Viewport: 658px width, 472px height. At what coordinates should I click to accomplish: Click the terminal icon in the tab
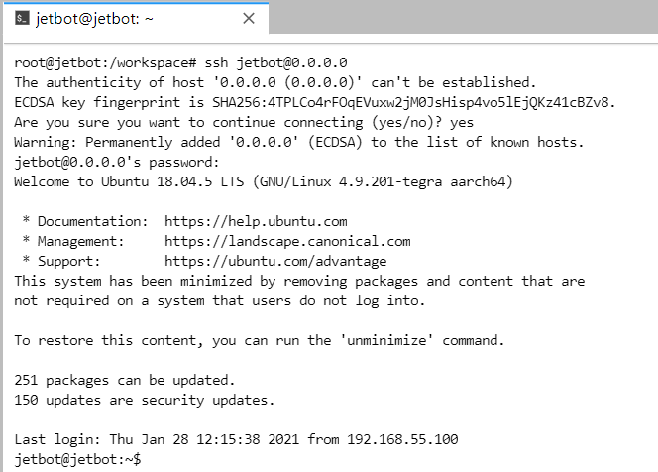[22, 18]
